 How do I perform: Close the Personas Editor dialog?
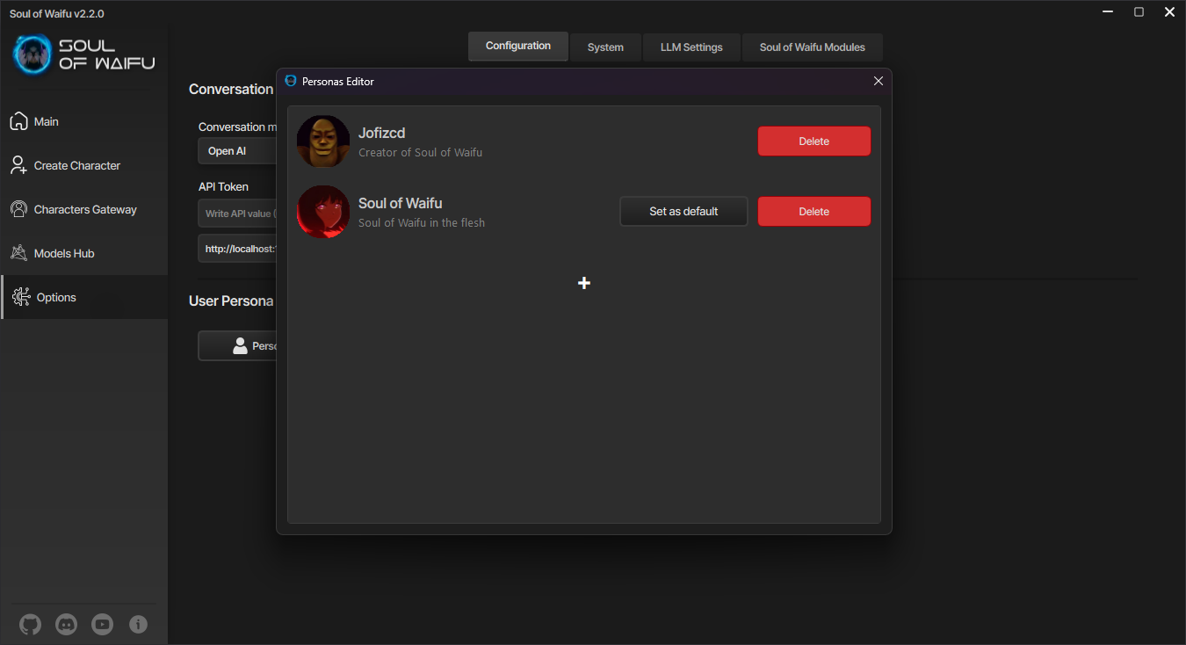(x=879, y=81)
